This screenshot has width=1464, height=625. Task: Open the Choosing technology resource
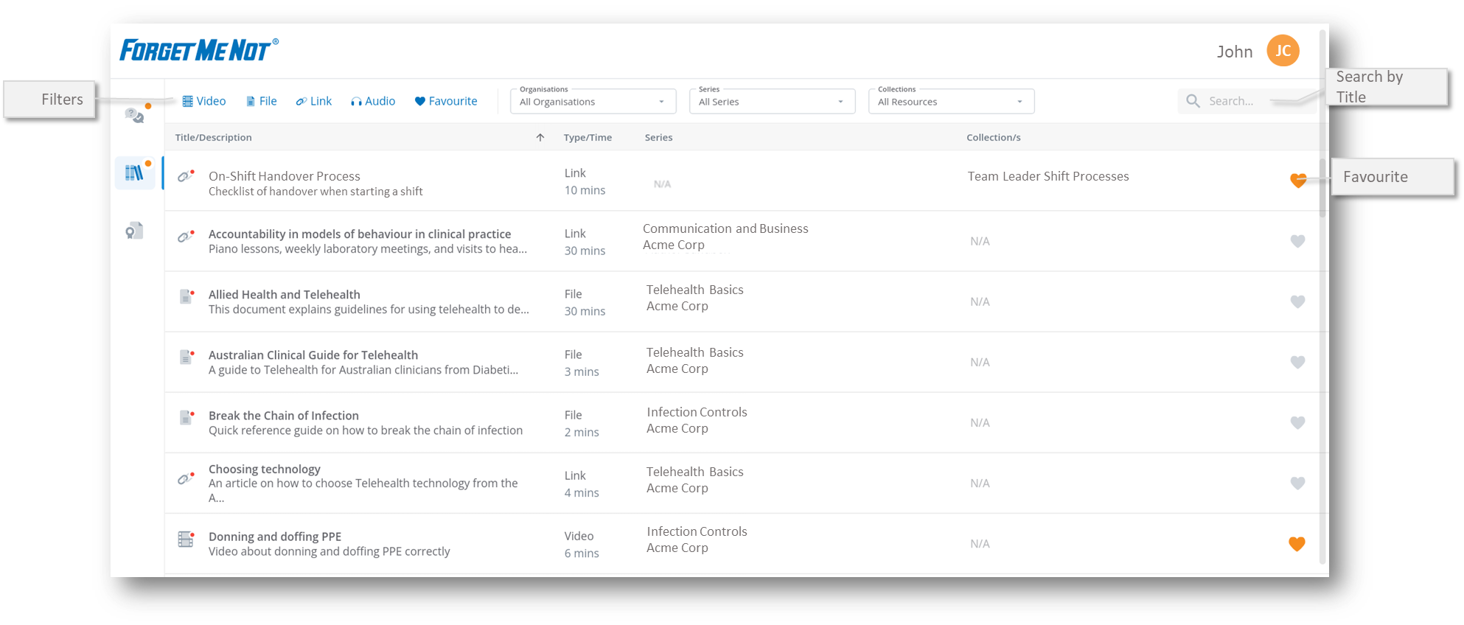(x=265, y=469)
